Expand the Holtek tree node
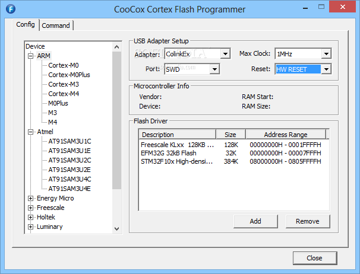 point(30,217)
